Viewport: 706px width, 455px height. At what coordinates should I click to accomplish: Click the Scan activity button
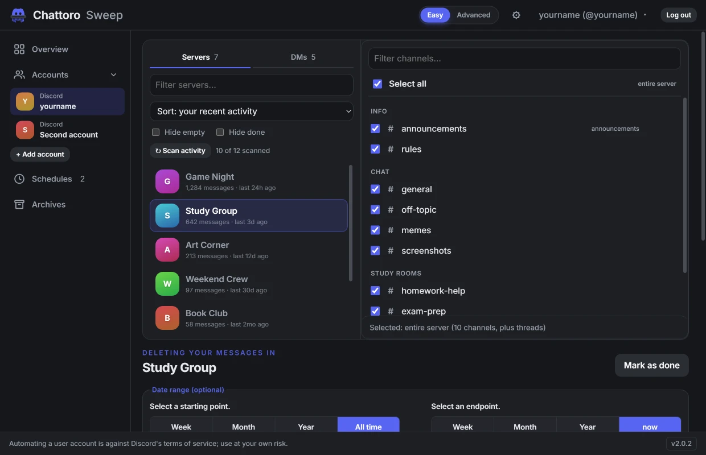click(x=180, y=151)
